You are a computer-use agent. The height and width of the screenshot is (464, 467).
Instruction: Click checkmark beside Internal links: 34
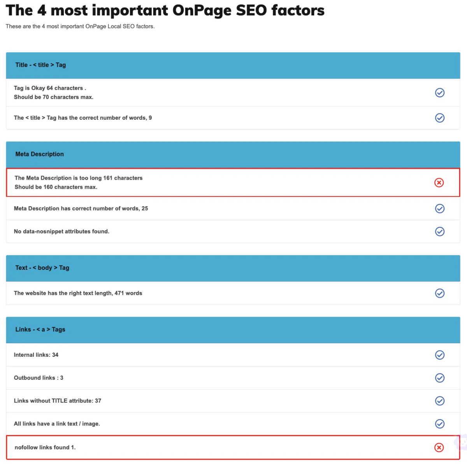[440, 355]
